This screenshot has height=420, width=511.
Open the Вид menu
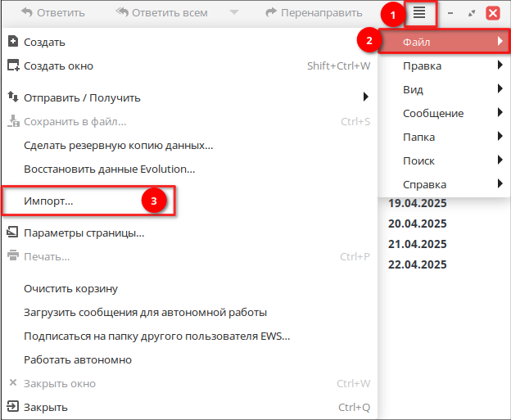click(444, 89)
